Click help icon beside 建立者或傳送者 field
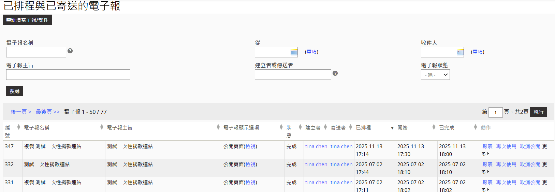This screenshot has height=192, width=555. (335, 73)
